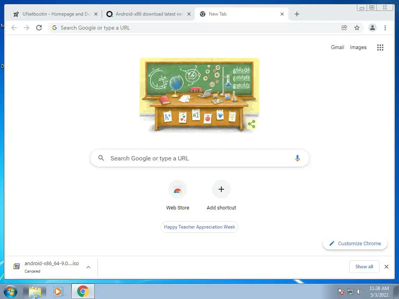Click the Customize Chrome button
This screenshot has width=399, height=299.
point(355,243)
